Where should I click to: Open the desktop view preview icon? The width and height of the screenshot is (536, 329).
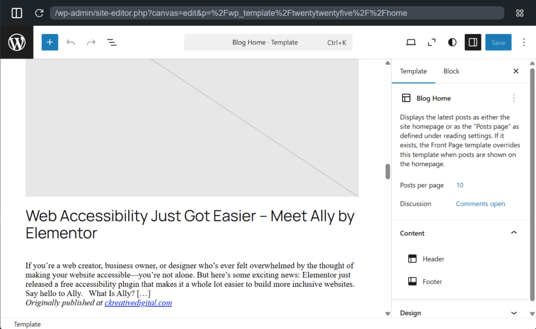click(x=411, y=42)
